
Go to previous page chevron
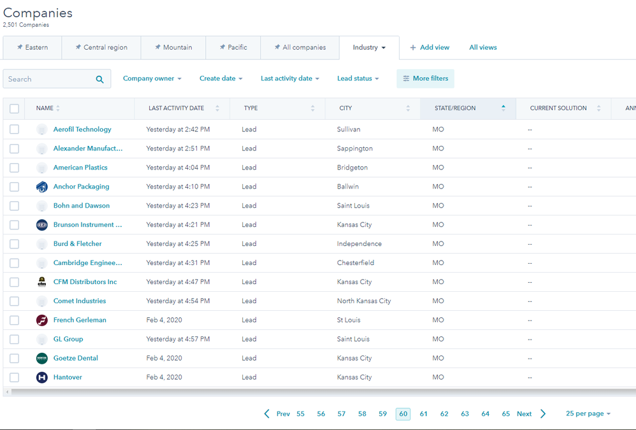[266, 414]
